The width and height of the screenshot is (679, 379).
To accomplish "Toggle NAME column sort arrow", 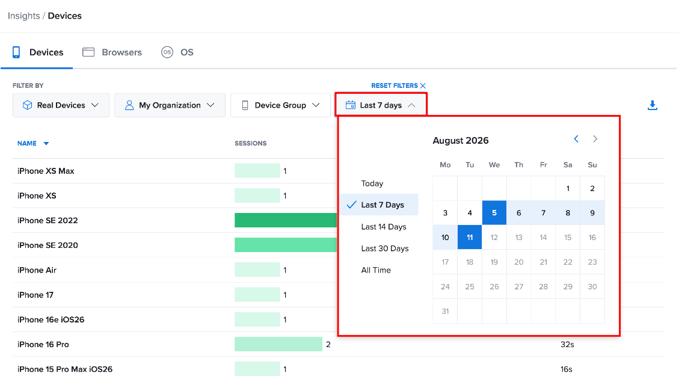I will pyautogui.click(x=46, y=143).
